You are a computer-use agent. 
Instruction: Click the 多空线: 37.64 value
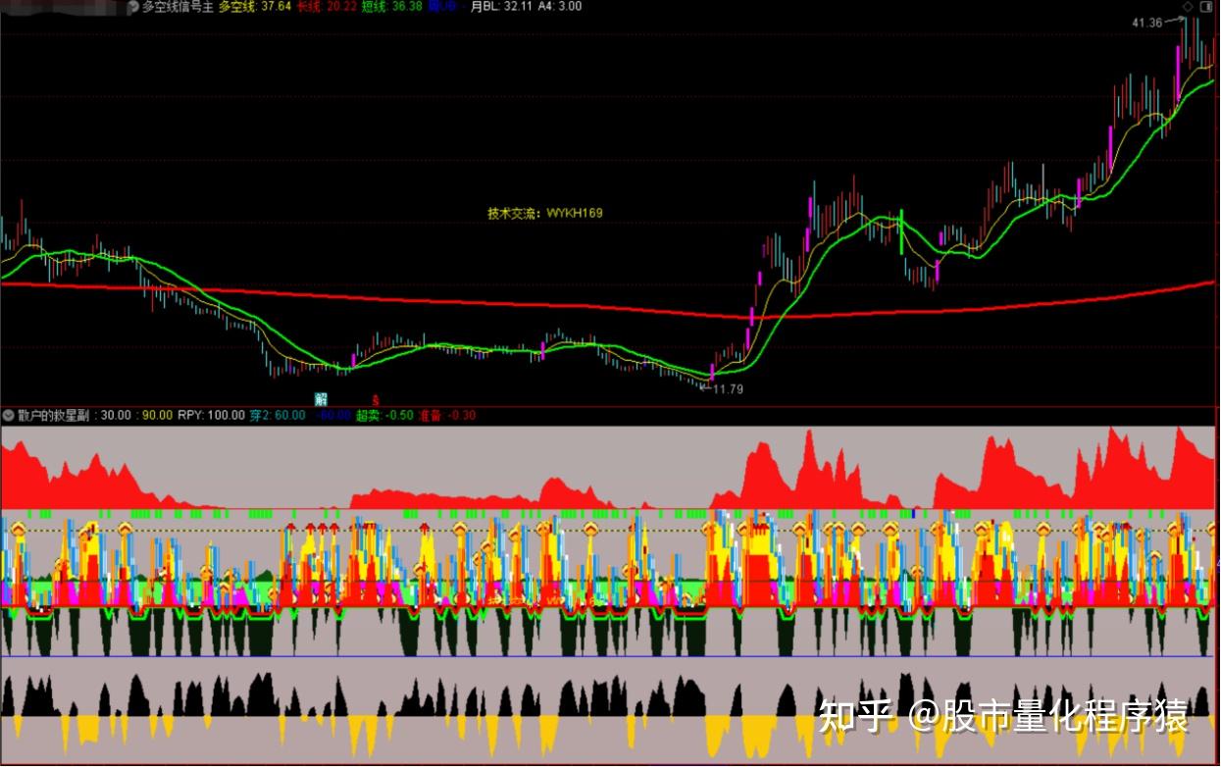point(254,7)
